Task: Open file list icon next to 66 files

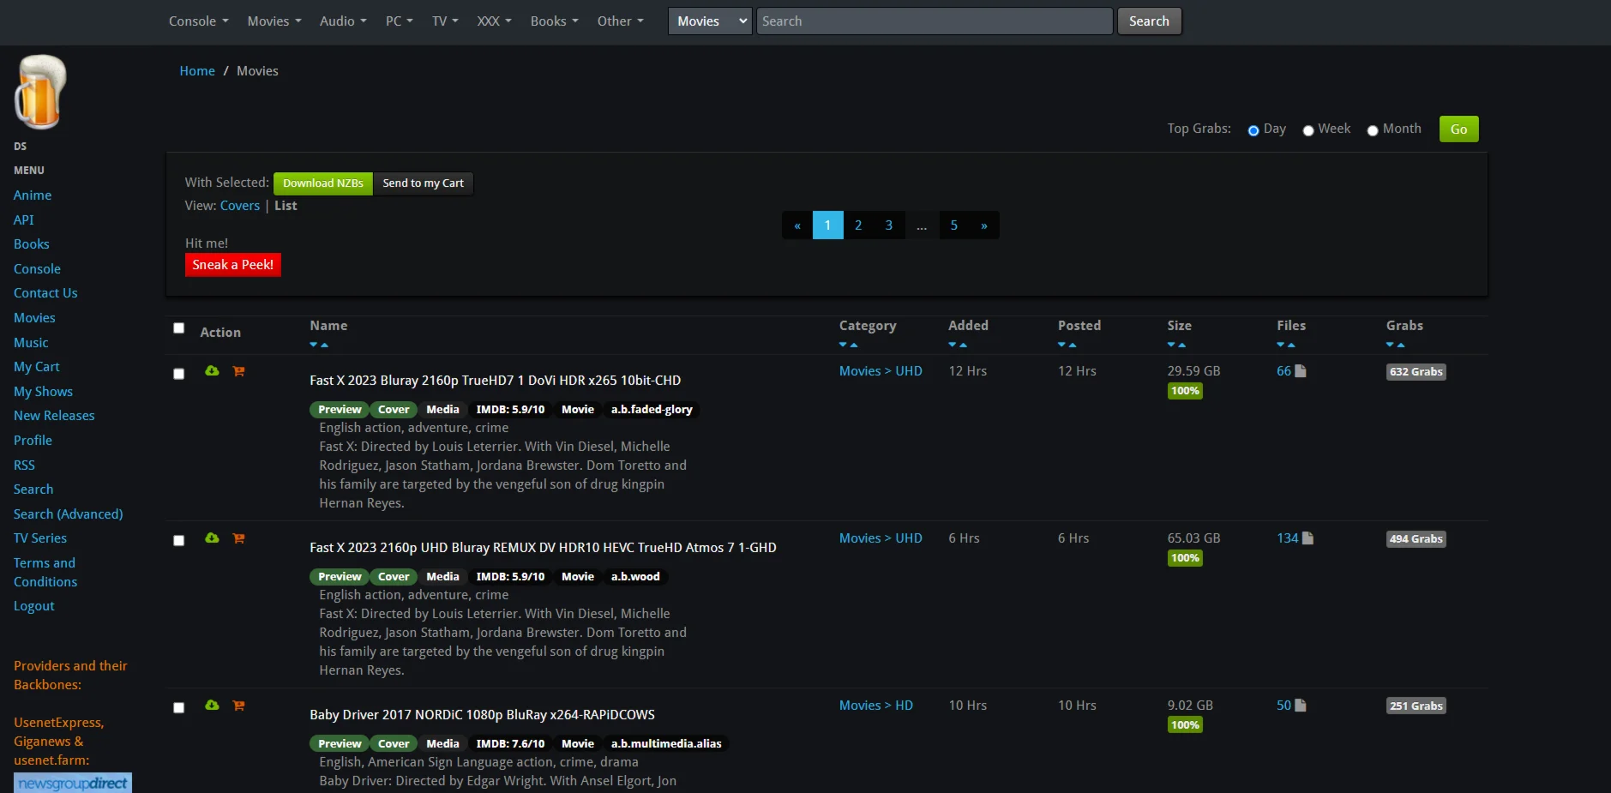Action: 1301,371
